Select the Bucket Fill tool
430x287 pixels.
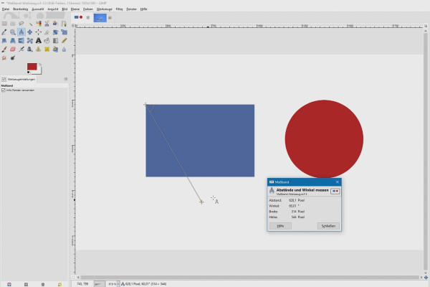pyautogui.click(x=47, y=41)
